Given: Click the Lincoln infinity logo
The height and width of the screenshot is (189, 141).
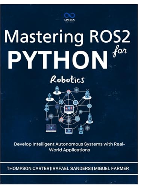Looking at the screenshot, I should [x=69, y=15].
